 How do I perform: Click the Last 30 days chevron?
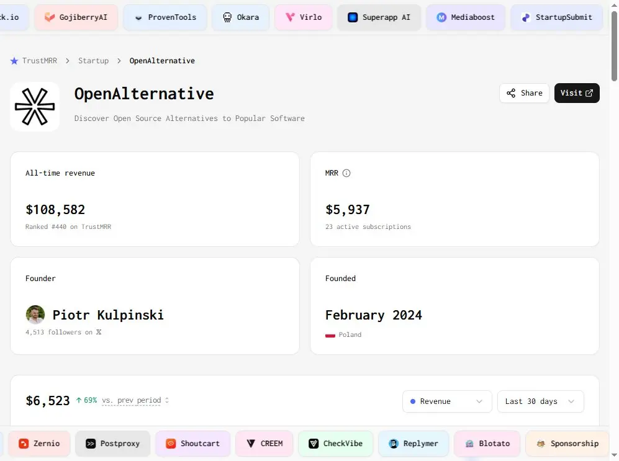pyautogui.click(x=571, y=401)
